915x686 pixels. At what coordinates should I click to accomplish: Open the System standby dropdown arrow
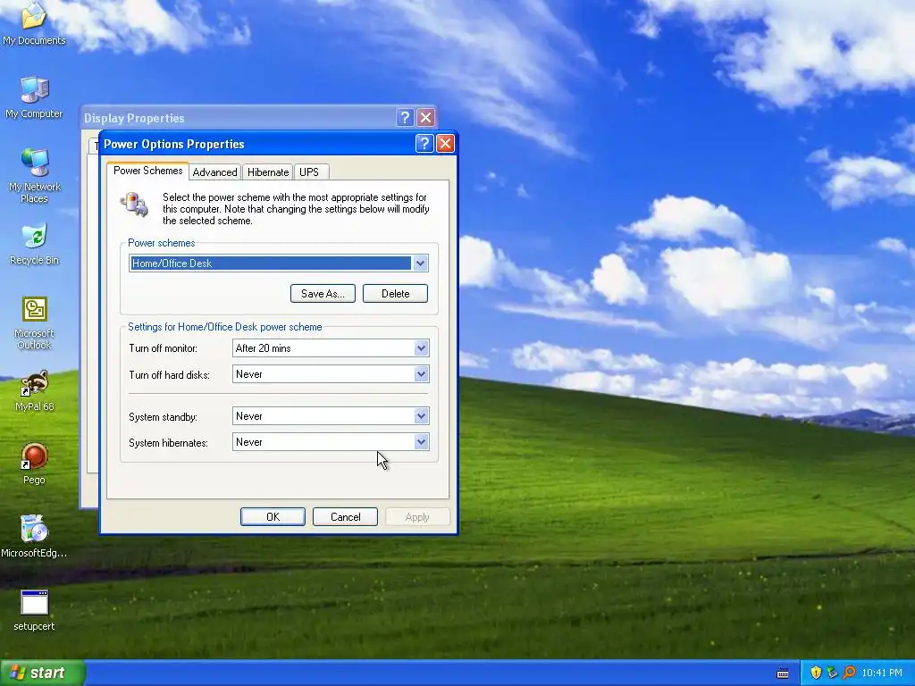click(x=421, y=416)
